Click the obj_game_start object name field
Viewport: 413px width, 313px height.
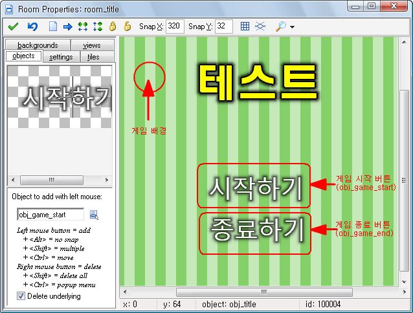(x=50, y=215)
